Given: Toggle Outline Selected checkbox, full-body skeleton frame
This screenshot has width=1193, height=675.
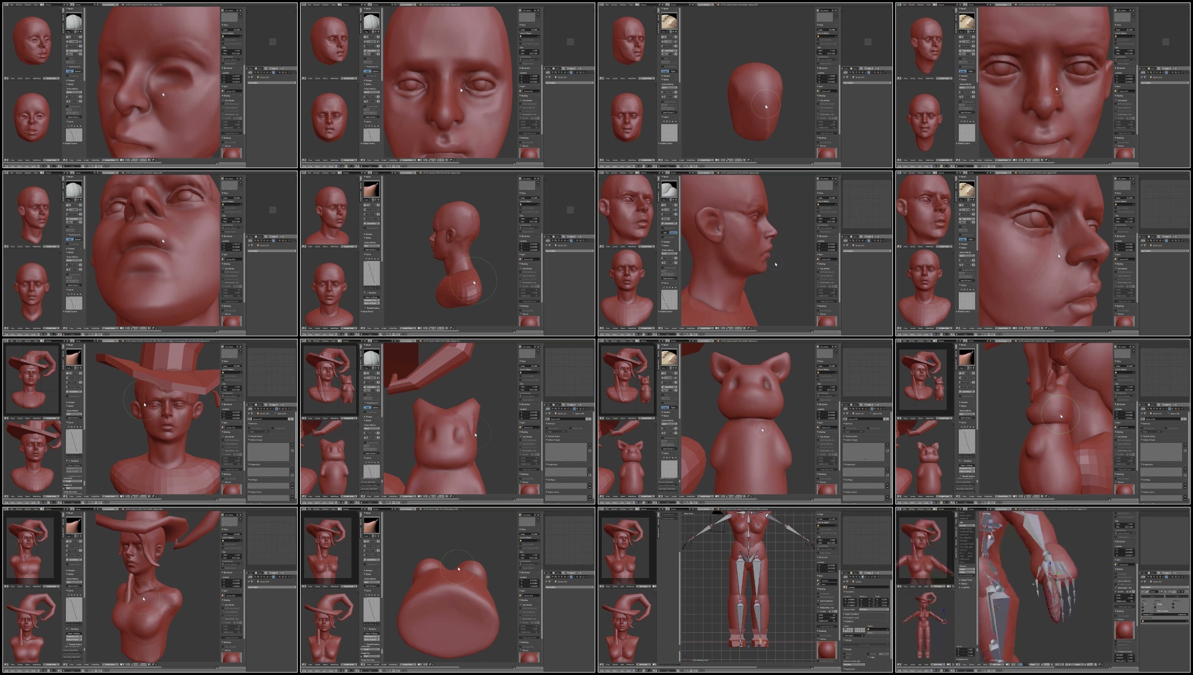Looking at the screenshot, I should click(818, 601).
